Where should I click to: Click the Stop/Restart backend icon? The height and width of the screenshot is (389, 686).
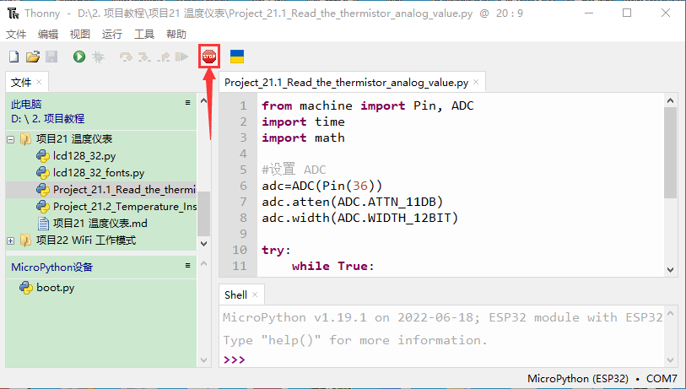coord(208,57)
